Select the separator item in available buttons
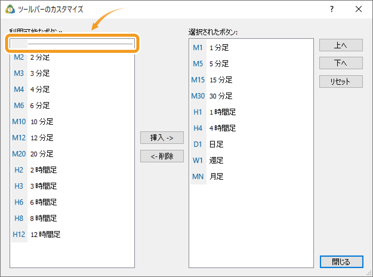The width and height of the screenshot is (373, 277). click(x=72, y=44)
